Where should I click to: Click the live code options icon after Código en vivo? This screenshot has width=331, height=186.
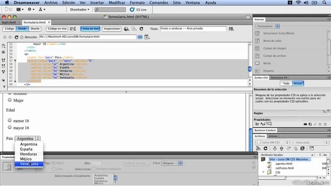point(73,29)
